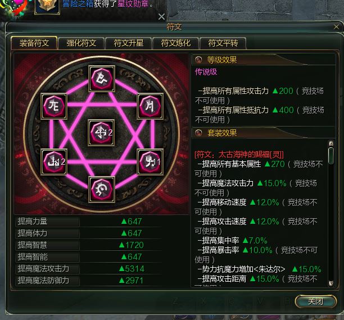Switch to the 符文升星 tab
This screenshot has height=320, width=344.
(129, 43)
